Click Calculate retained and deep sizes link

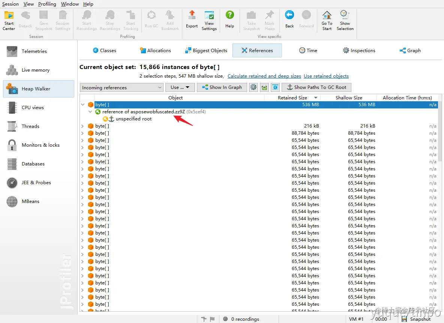264,76
